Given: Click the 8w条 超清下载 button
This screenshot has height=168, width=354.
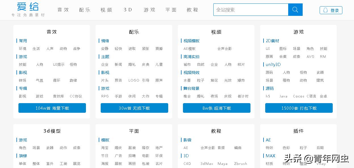Looking at the screenshot, I should coord(216,108).
